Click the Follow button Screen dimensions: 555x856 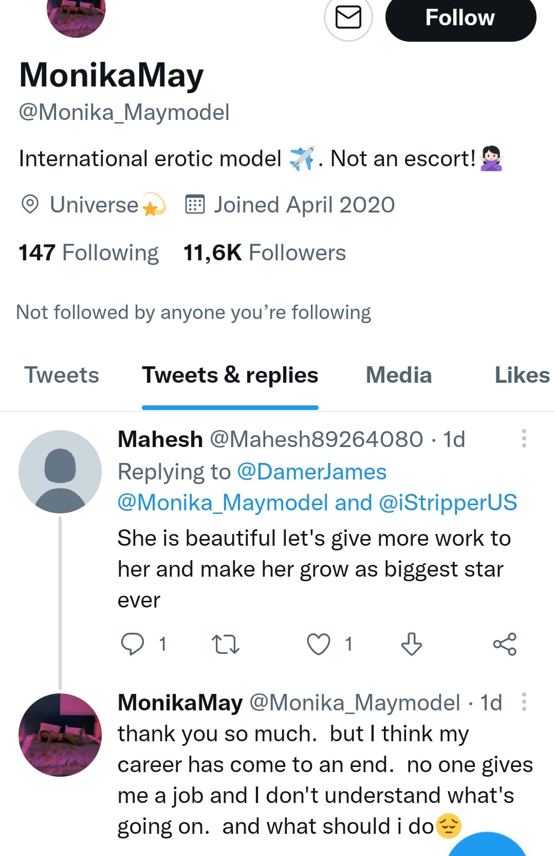point(460,17)
